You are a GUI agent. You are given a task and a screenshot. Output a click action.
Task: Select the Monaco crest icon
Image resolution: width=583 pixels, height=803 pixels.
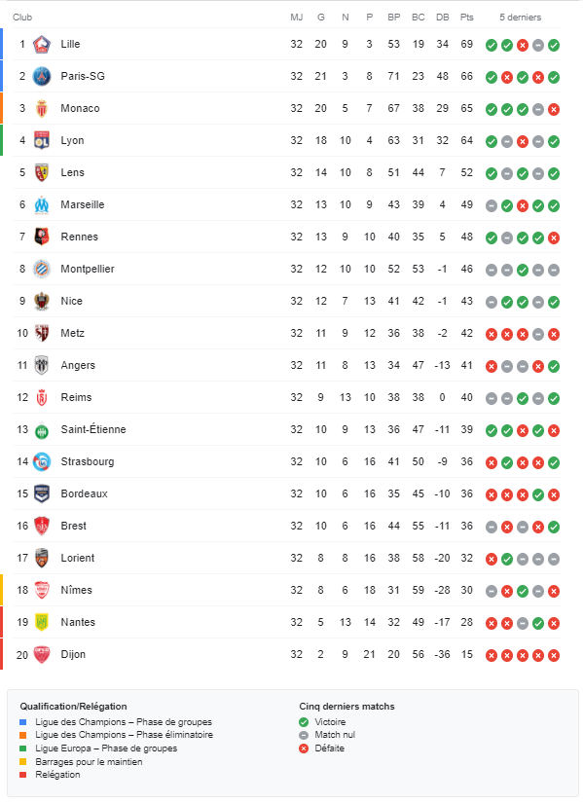point(42,109)
